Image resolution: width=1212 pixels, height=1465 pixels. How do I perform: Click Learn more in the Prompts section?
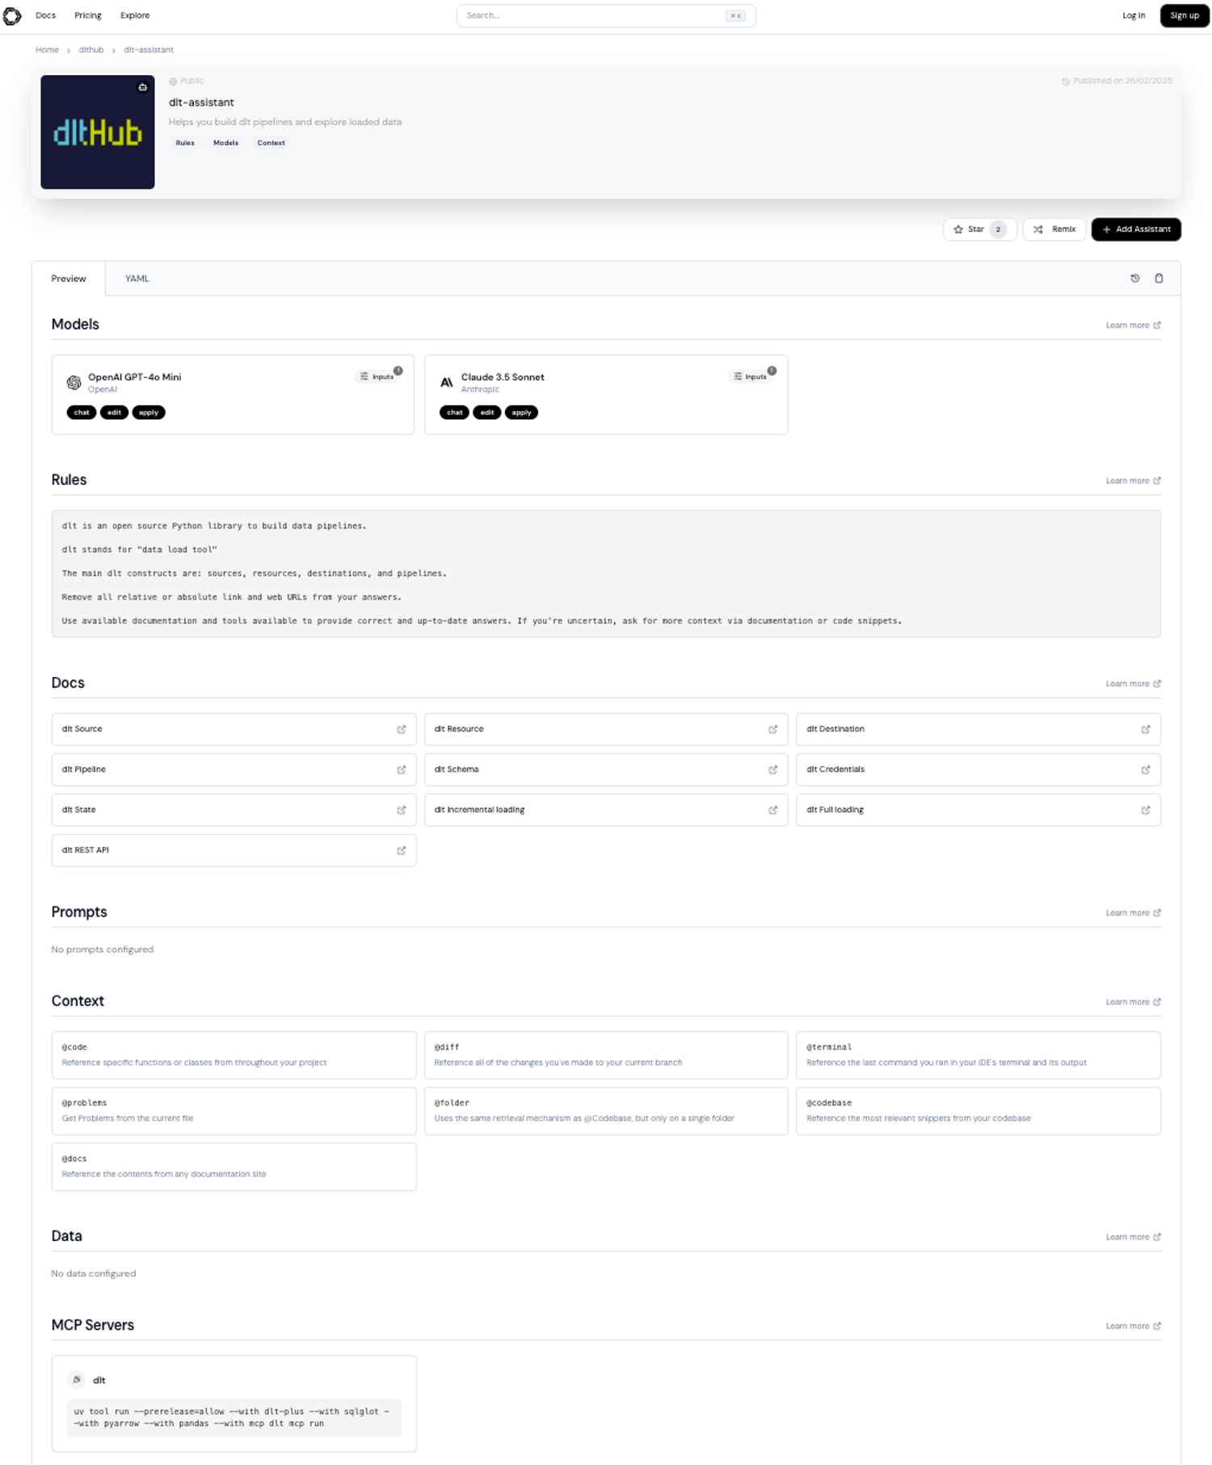(1133, 912)
